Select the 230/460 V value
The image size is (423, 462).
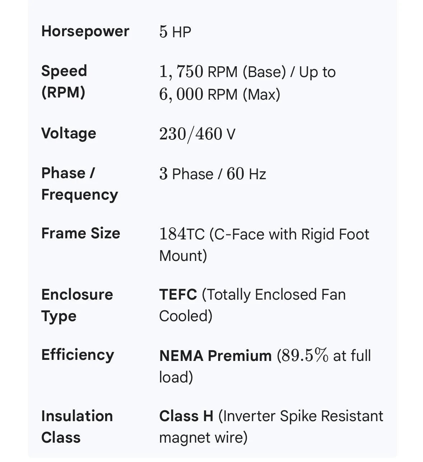(197, 134)
